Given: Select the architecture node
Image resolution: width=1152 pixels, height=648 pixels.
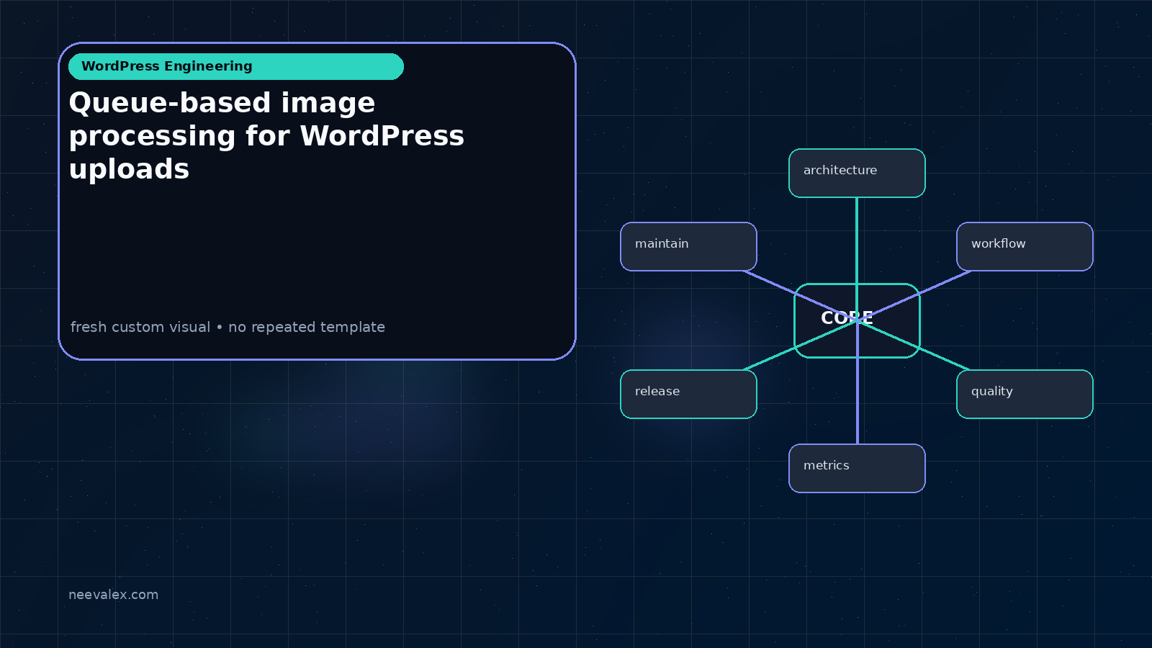Looking at the screenshot, I should point(857,173).
